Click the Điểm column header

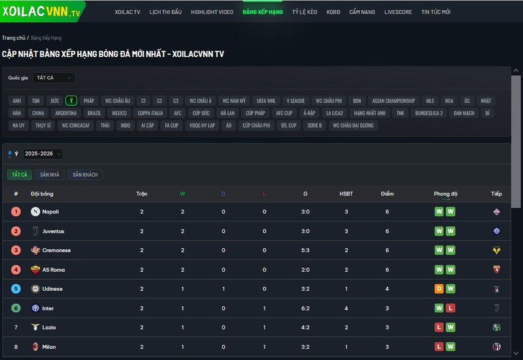pos(387,193)
